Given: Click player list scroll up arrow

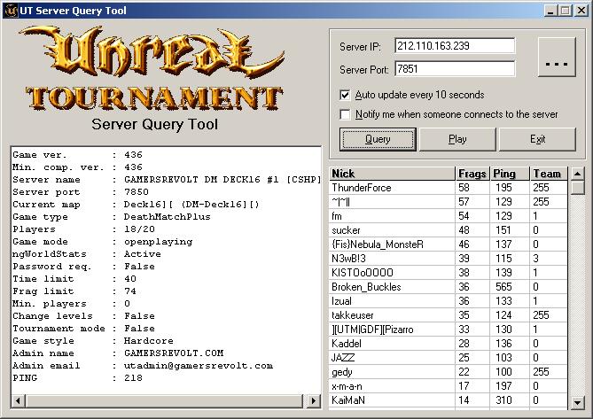Looking at the screenshot, I should point(577,174).
